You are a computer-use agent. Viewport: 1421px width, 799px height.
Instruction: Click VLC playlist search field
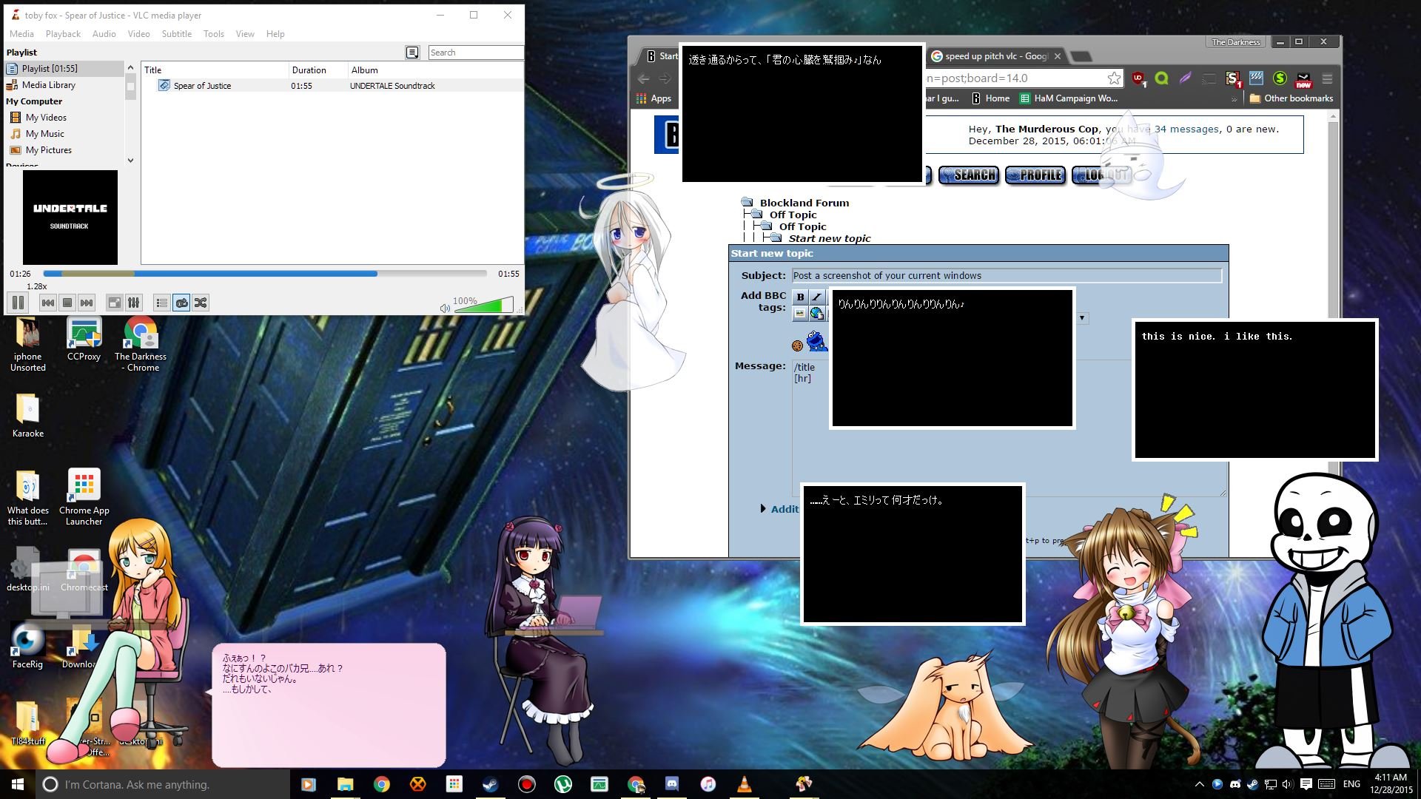point(475,53)
